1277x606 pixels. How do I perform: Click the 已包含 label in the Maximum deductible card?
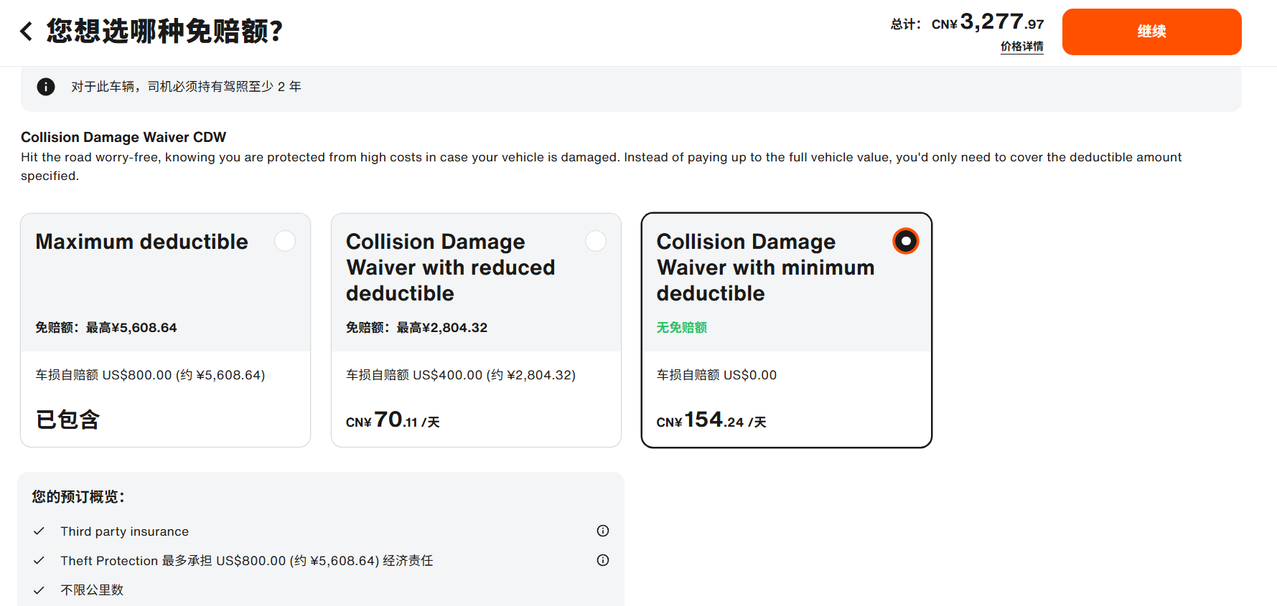pyautogui.click(x=68, y=420)
